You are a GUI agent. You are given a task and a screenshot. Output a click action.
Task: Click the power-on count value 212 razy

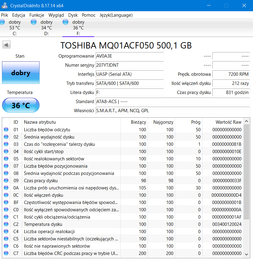[231, 83]
